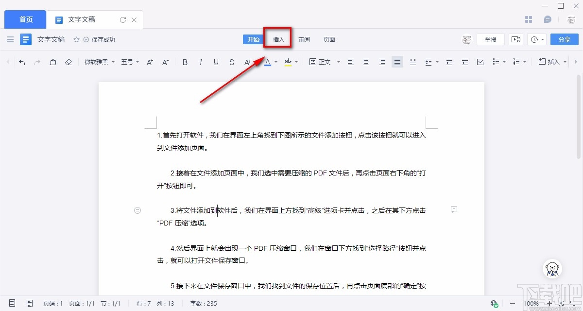Viewport: 583px width, 311px height.
Task: Clear formatting with the eraser icon
Action: point(68,62)
